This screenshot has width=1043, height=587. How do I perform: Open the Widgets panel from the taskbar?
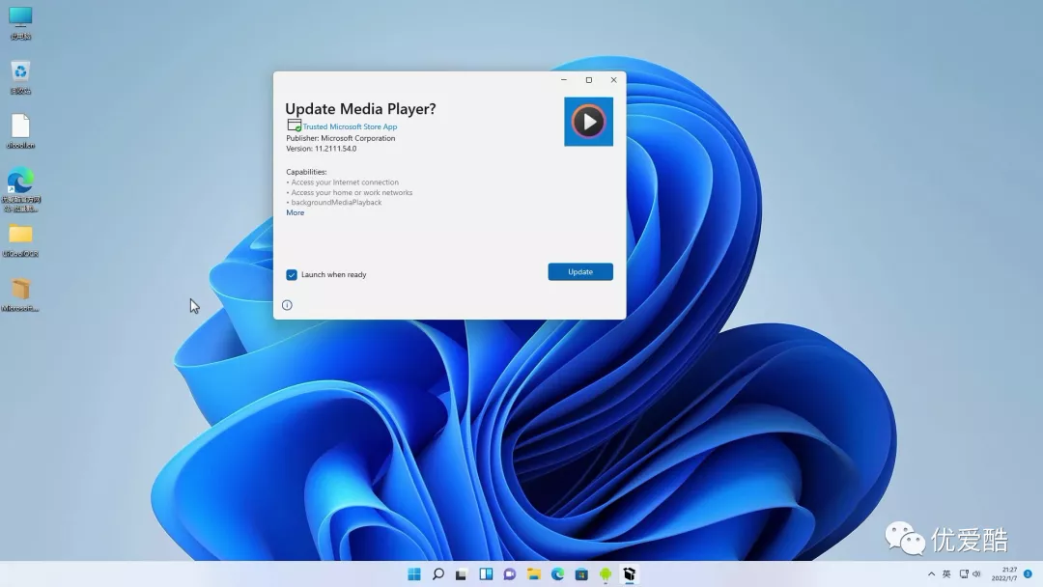(x=486, y=573)
